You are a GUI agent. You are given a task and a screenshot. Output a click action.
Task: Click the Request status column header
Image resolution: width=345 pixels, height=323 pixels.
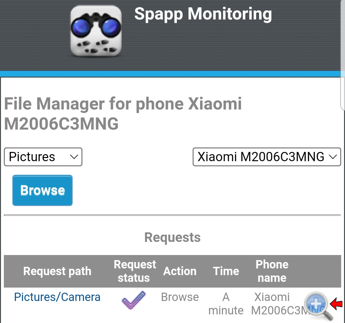point(135,271)
